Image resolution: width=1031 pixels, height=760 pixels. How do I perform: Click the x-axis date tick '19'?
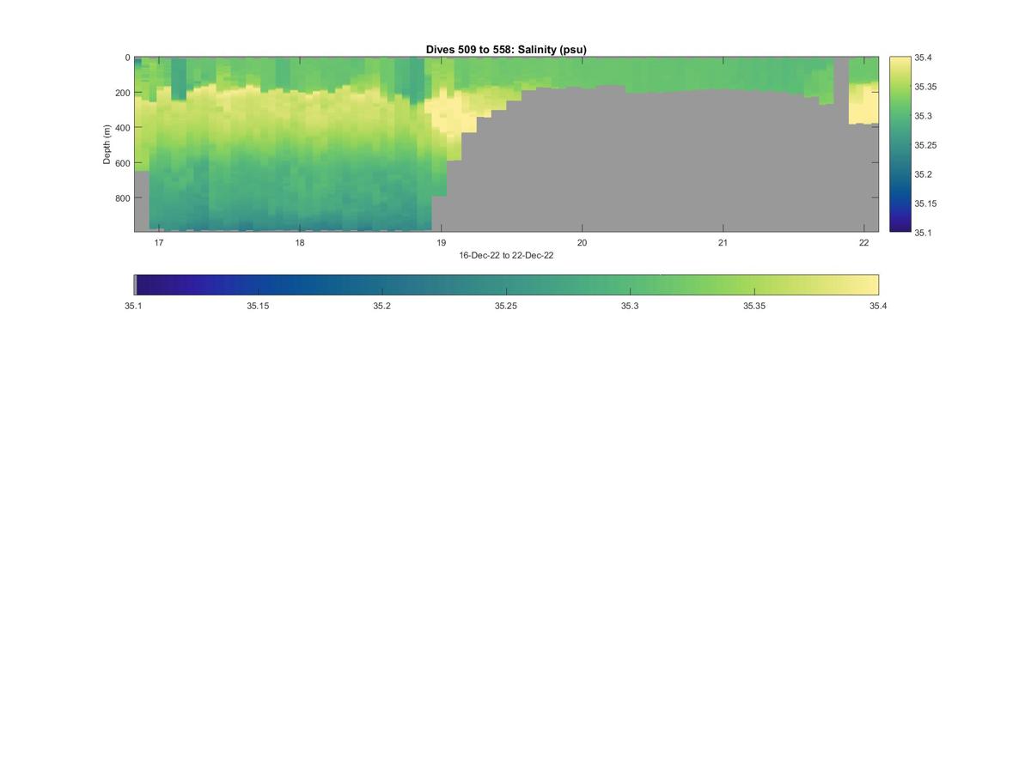tap(441, 243)
